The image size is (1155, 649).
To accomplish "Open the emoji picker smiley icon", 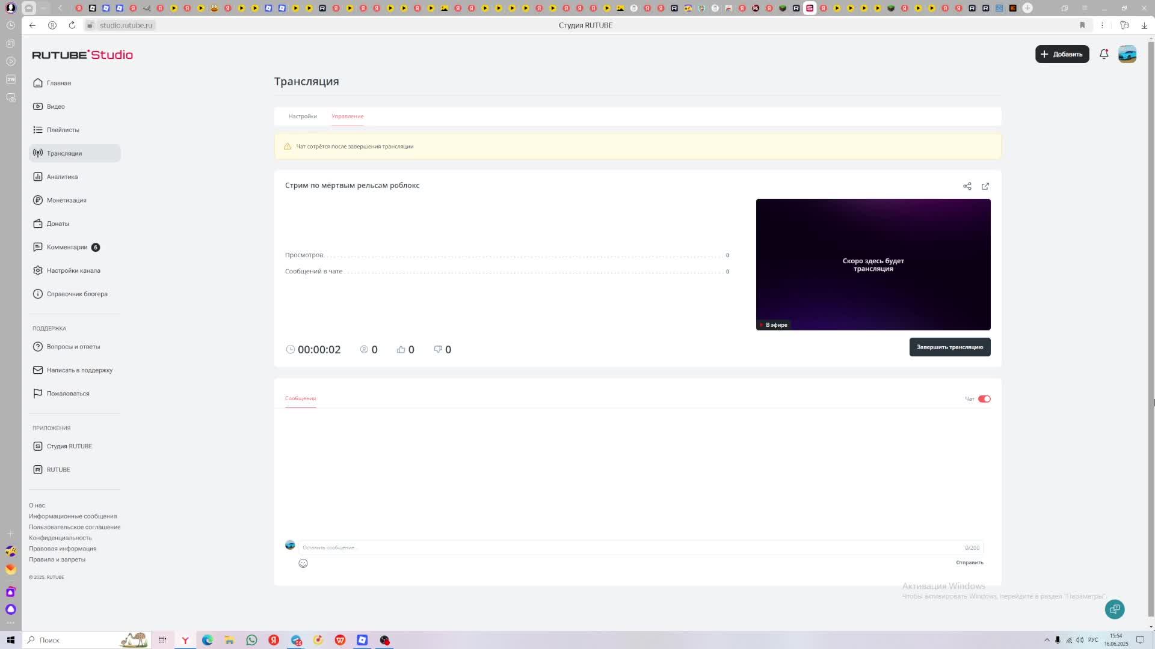I will tap(303, 563).
